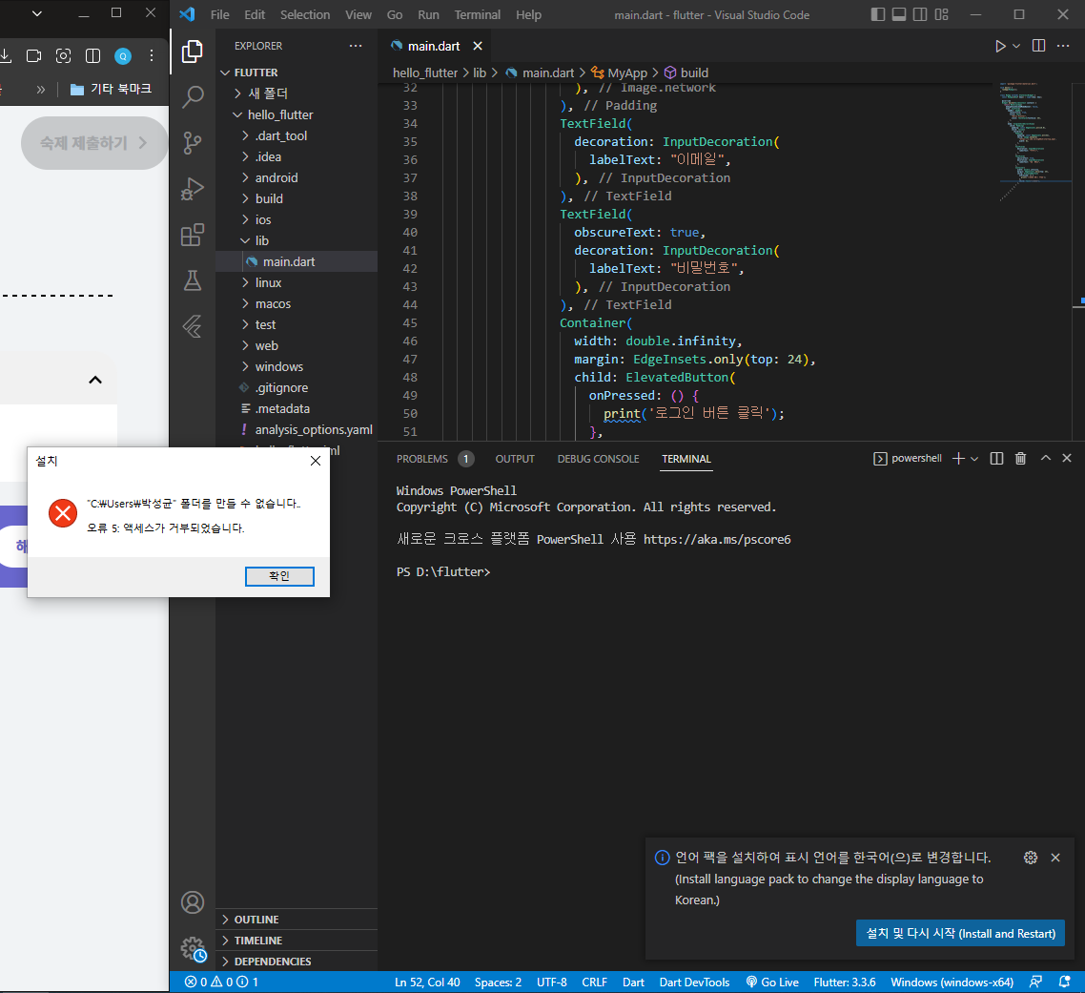The image size is (1085, 993).
Task: Open 기타 북마크 bookmarks folder
Action: click(113, 89)
